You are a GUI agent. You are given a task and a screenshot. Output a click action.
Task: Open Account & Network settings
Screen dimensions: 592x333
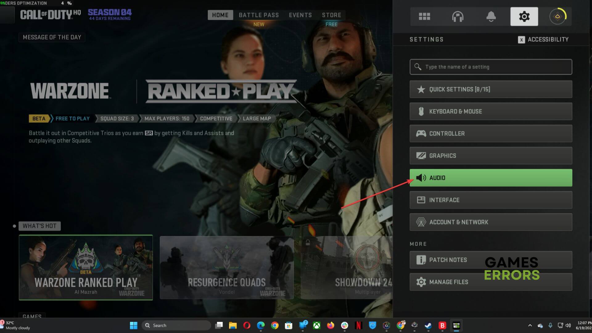point(491,222)
